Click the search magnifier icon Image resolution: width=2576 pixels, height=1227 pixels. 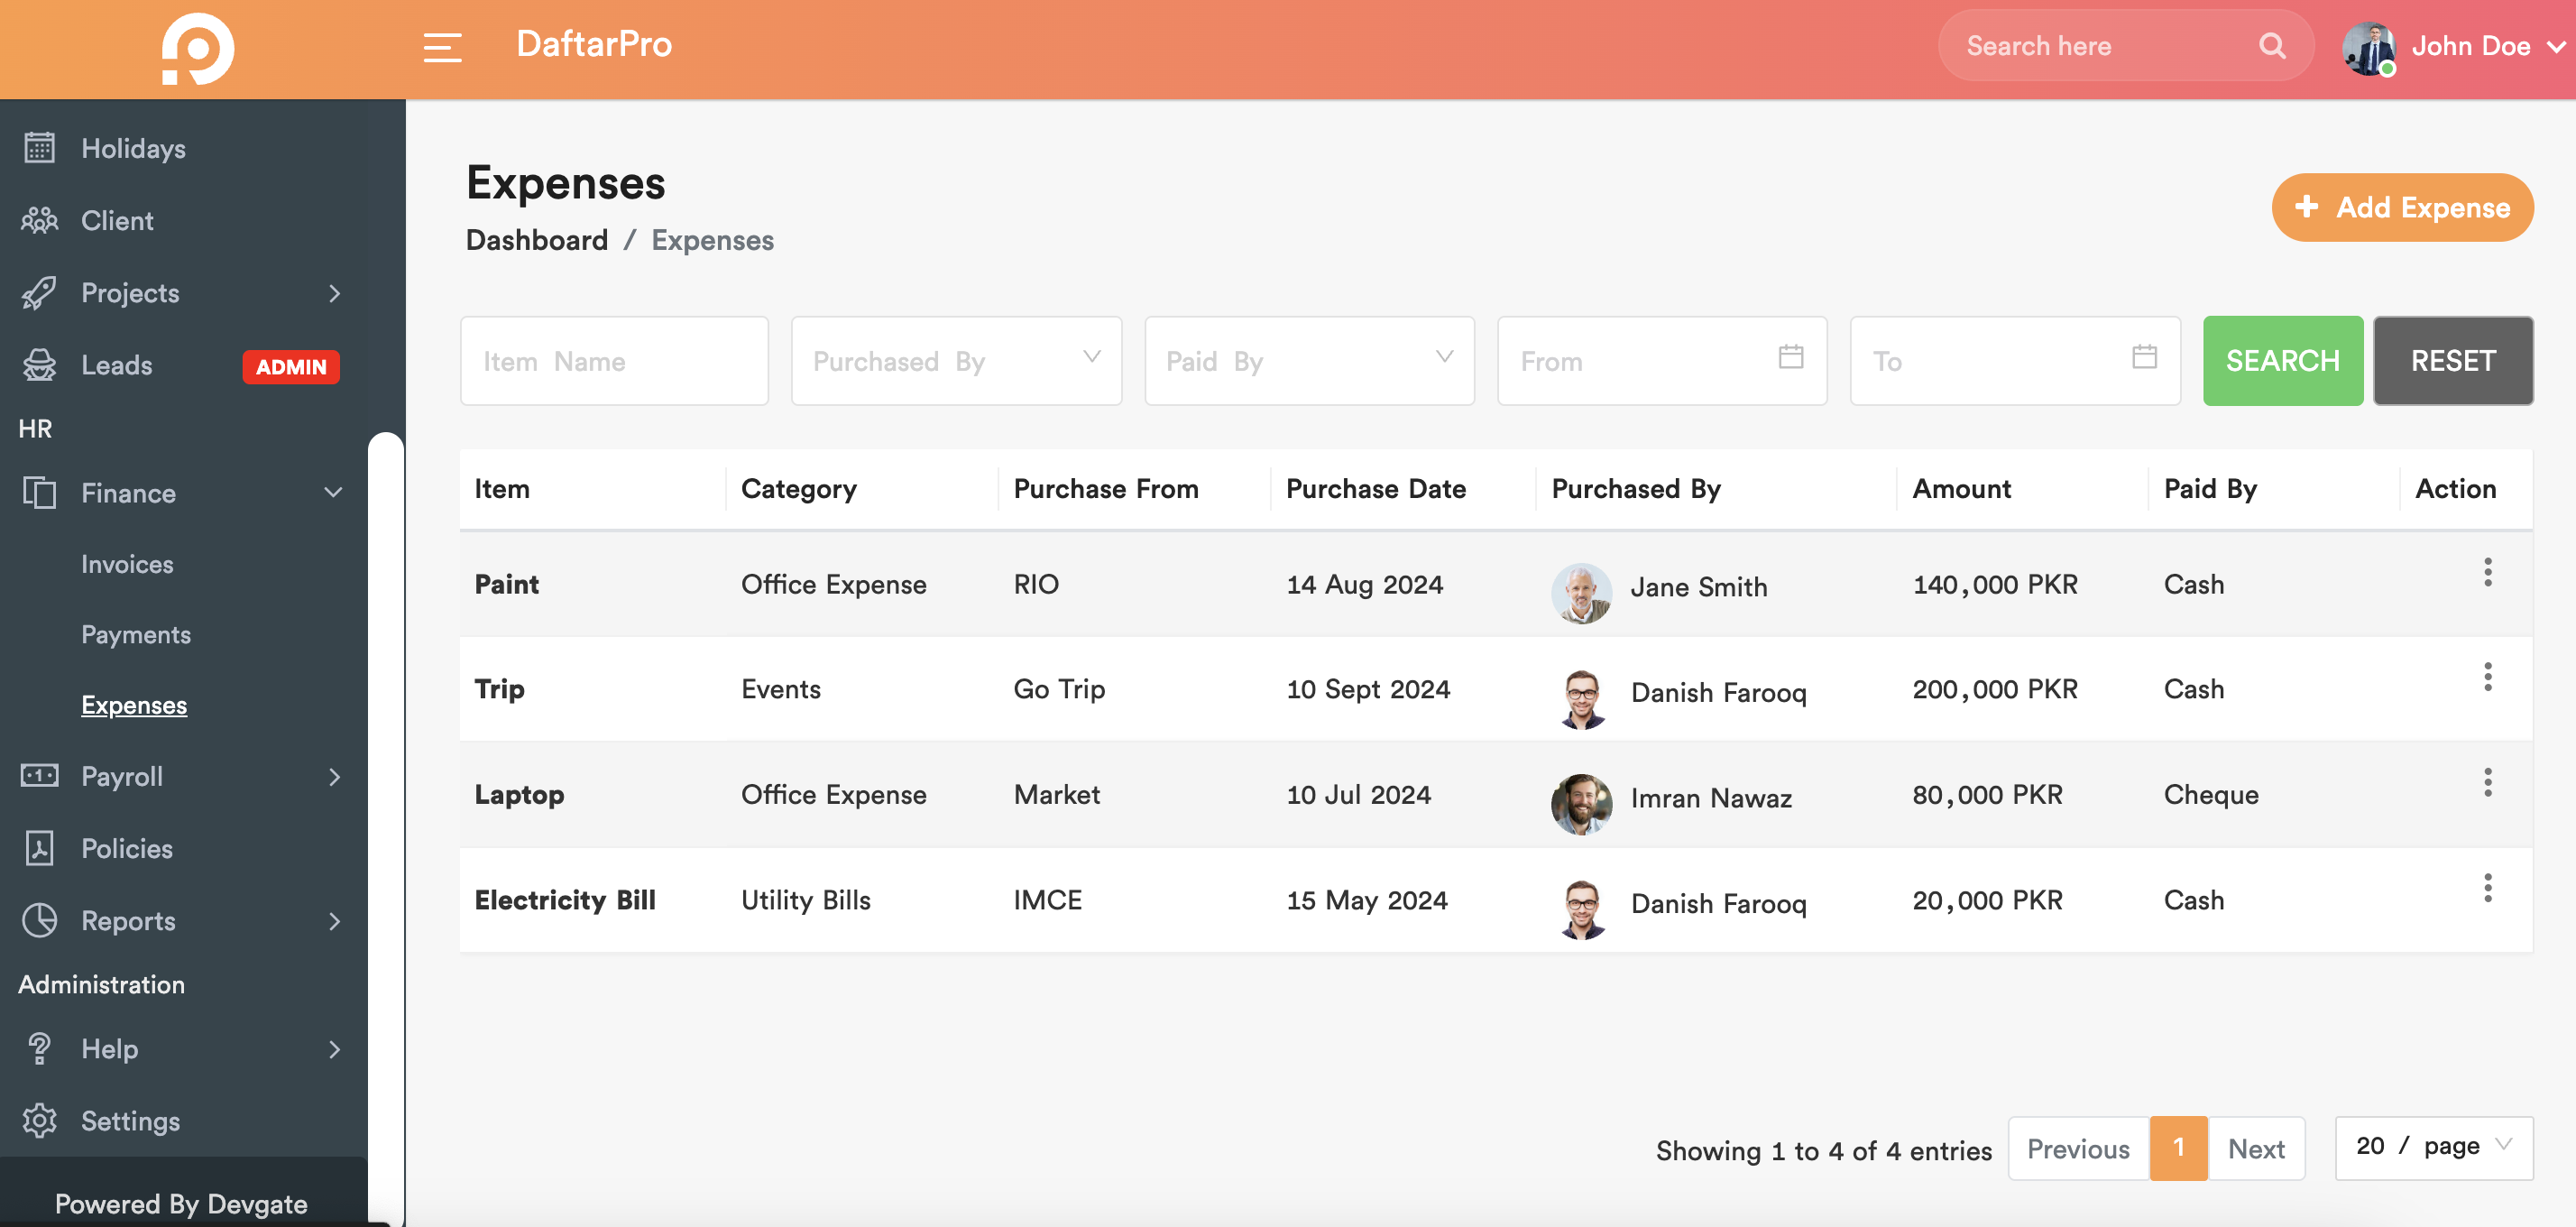point(2272,46)
